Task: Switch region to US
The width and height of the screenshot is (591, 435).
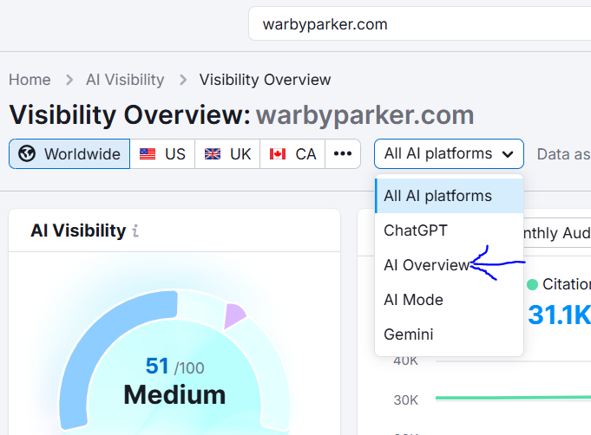Action: point(163,154)
